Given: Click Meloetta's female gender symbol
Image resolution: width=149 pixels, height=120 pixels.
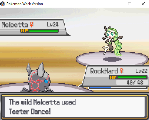Looking at the screenshot, I should tap(31, 24).
